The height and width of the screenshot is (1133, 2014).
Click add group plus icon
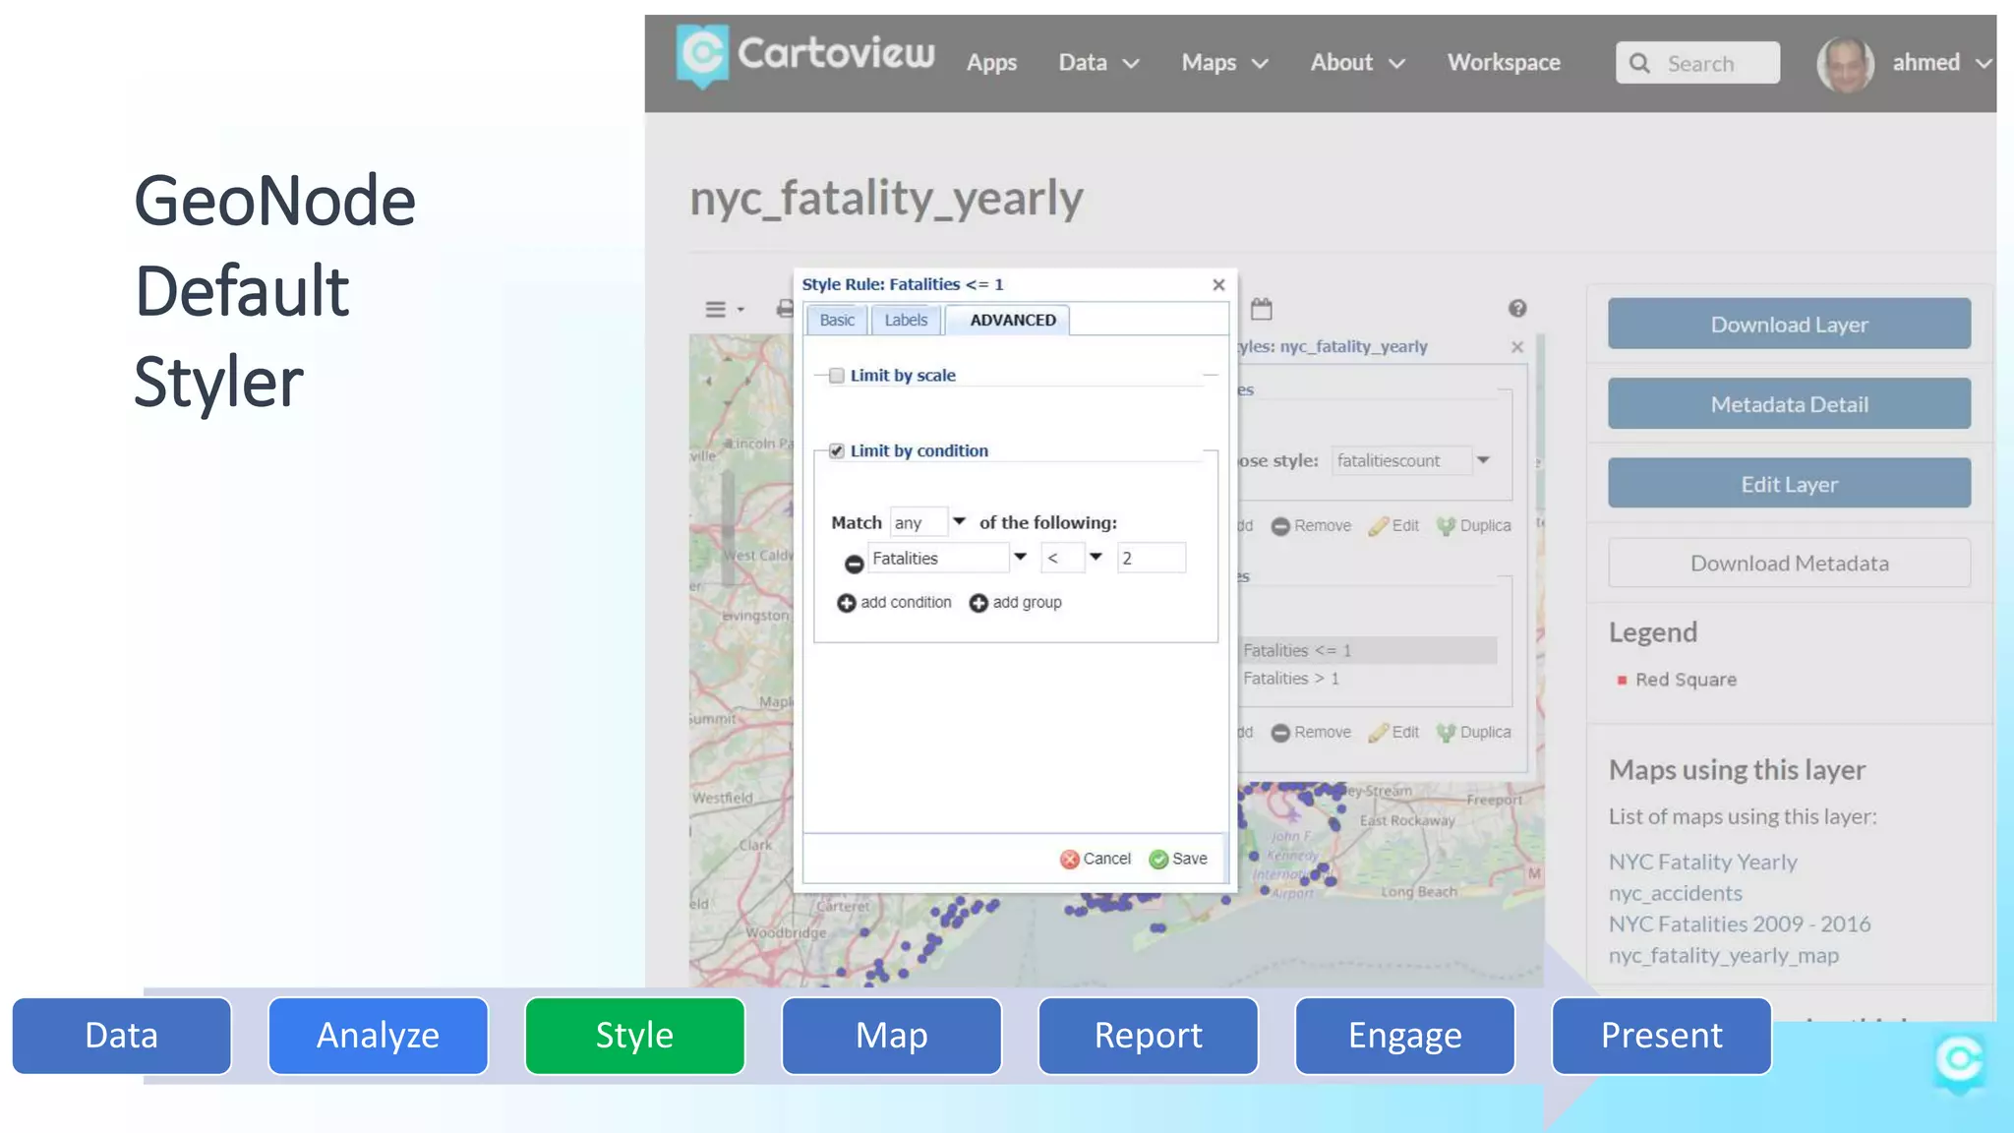pyautogui.click(x=978, y=603)
